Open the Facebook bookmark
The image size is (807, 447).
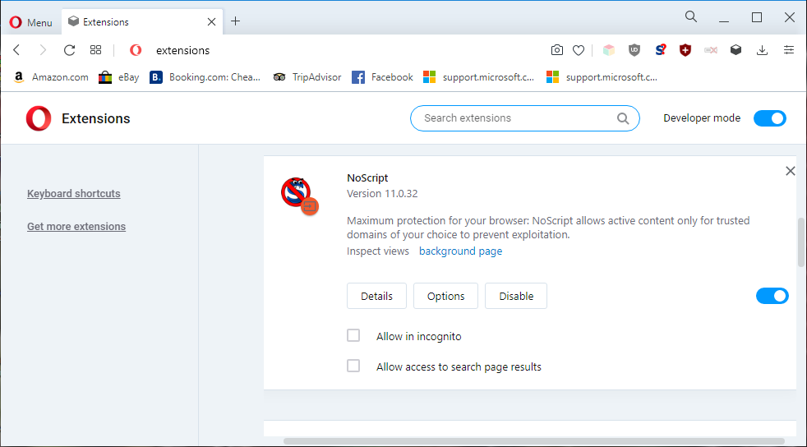pyautogui.click(x=383, y=77)
